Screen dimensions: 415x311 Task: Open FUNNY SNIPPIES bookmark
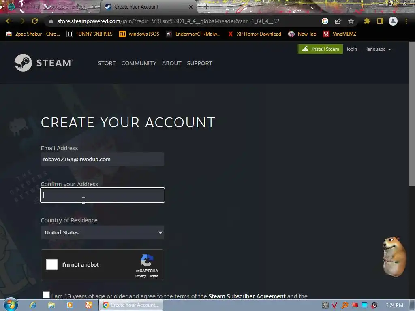click(90, 34)
